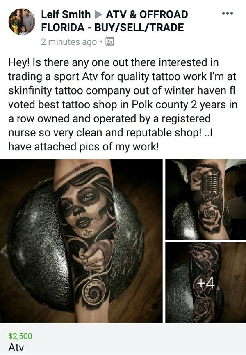Open the 'Atv' listing title

point(16,348)
